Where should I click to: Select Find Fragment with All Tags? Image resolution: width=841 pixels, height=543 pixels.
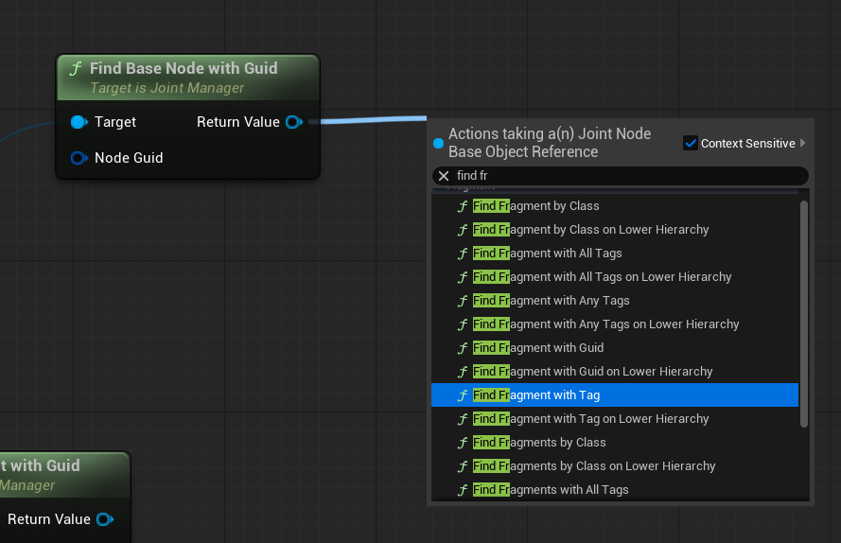(548, 254)
